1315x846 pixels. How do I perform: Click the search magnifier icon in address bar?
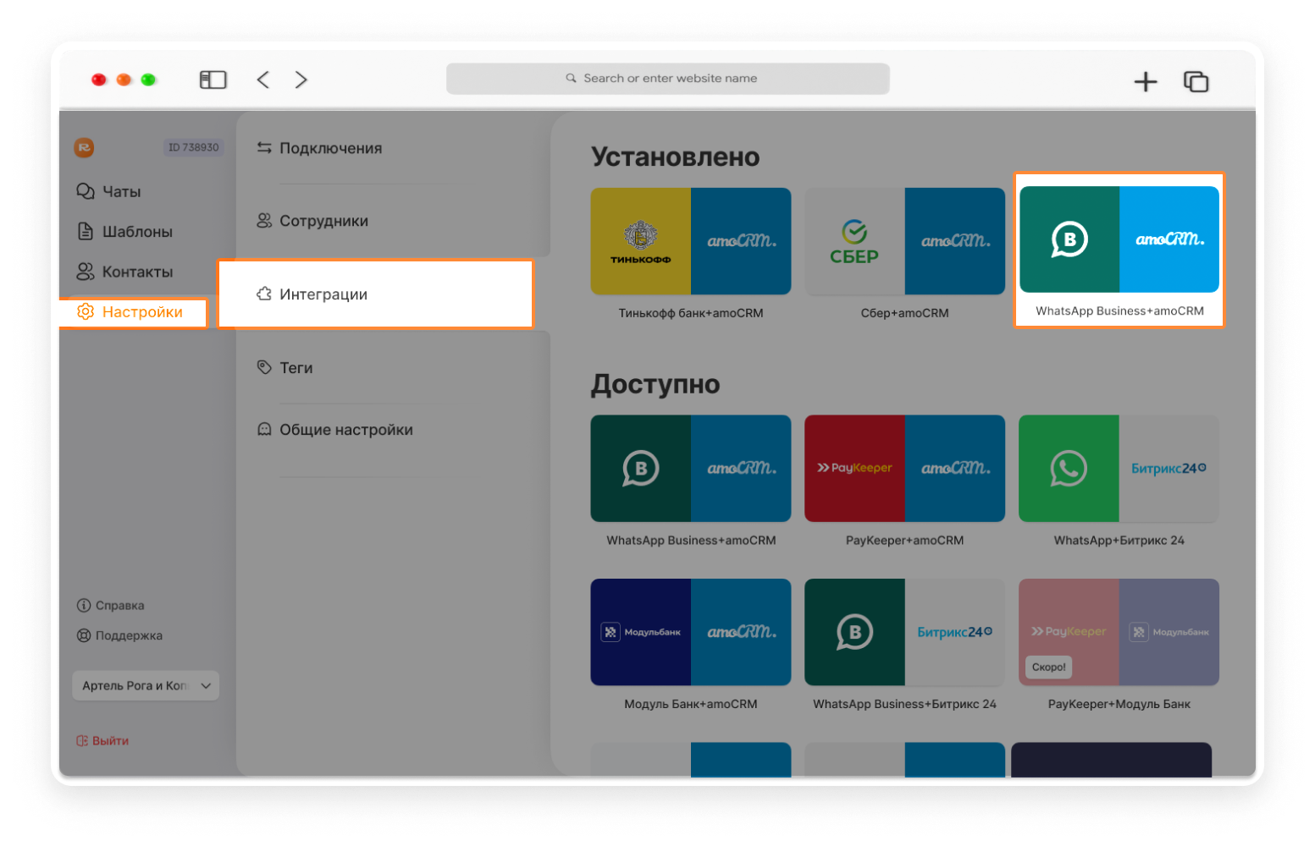click(572, 79)
